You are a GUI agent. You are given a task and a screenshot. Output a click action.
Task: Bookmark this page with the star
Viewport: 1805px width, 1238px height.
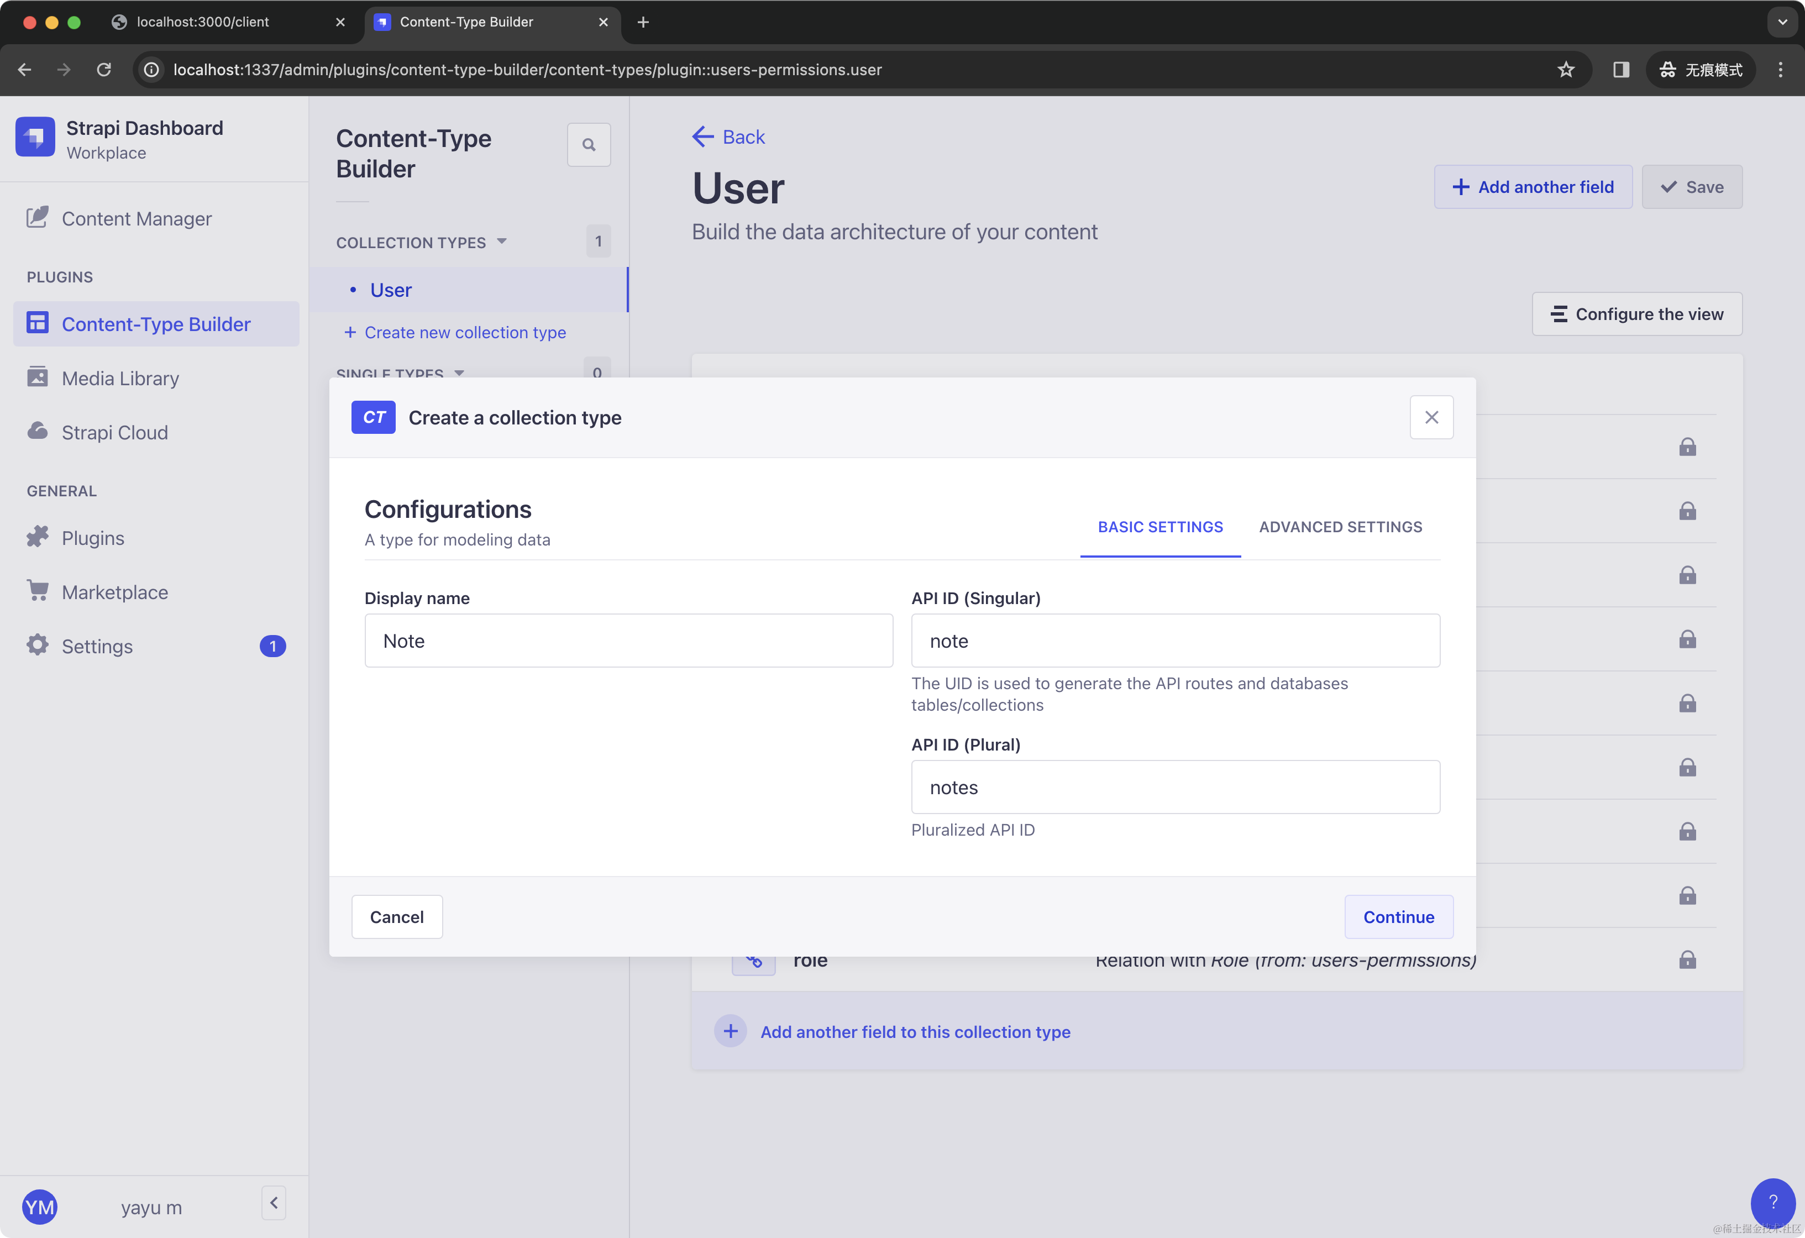pyautogui.click(x=1566, y=70)
